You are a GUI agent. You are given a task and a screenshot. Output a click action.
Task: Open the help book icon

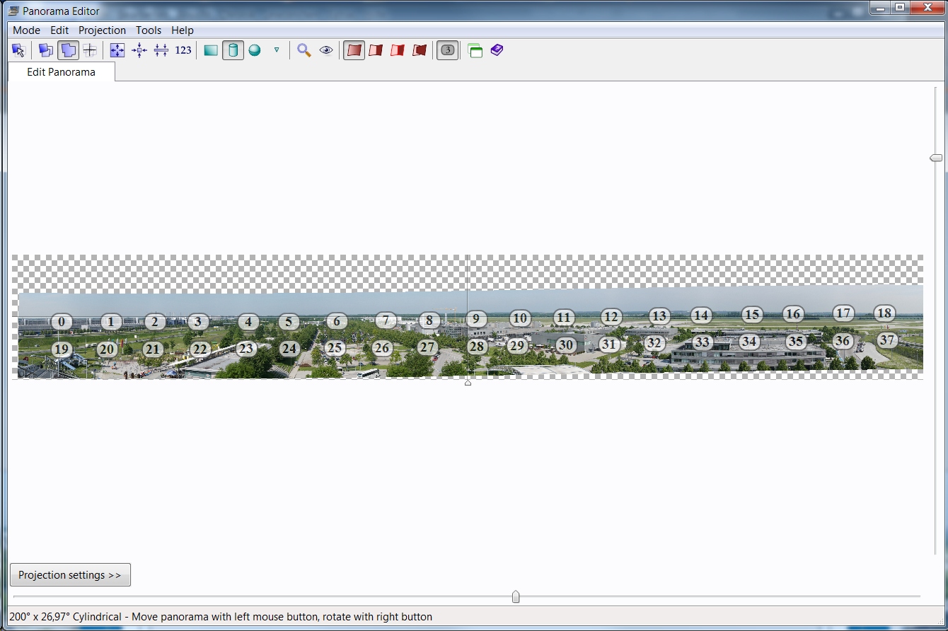point(497,50)
